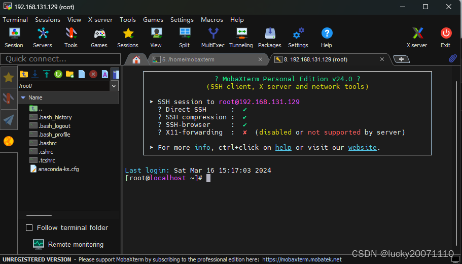Image resolution: width=462 pixels, height=264 pixels.
Task: Open the Terminal menu
Action: [15, 20]
